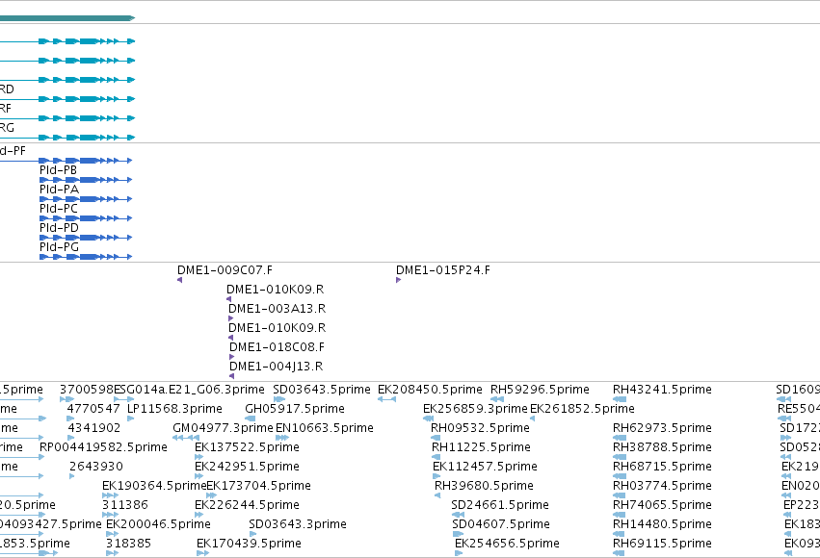Viewport: 820px width, 558px height.
Task: Click the DME1-009C07.F feature label
Action: tap(225, 270)
